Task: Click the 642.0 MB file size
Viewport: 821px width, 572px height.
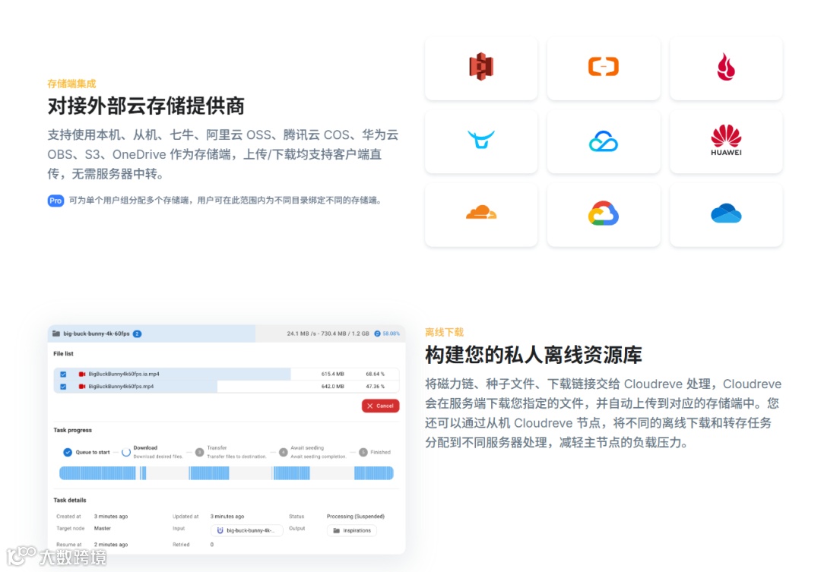Action: click(332, 386)
